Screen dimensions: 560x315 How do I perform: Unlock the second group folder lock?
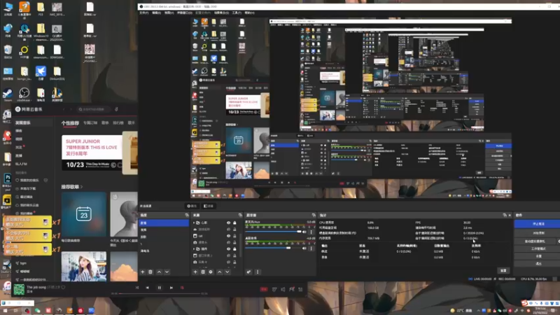234,249
